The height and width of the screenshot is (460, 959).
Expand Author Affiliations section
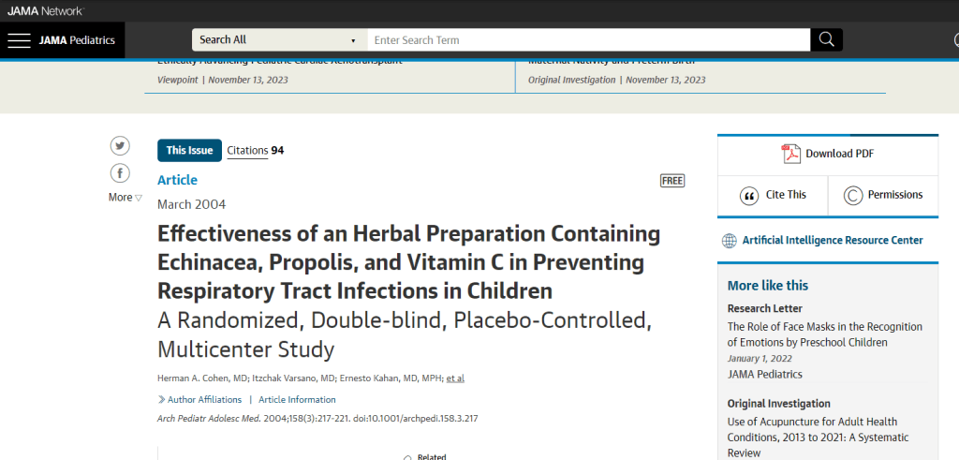pyautogui.click(x=200, y=399)
